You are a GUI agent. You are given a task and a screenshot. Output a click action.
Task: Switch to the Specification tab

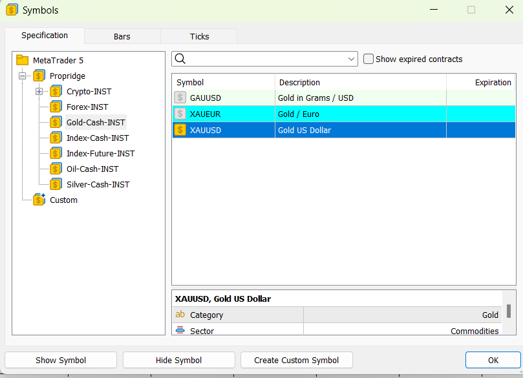45,36
